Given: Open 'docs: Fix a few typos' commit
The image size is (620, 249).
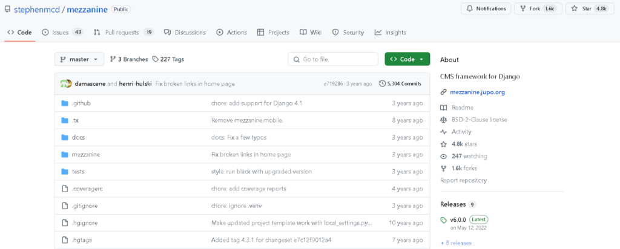Looking at the screenshot, I should click(x=239, y=137).
